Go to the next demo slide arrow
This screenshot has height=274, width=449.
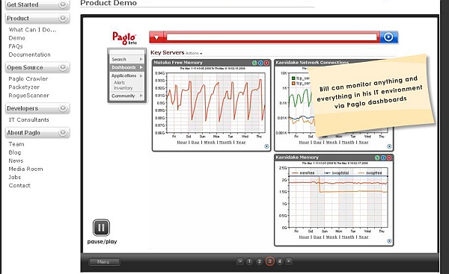click(x=289, y=261)
